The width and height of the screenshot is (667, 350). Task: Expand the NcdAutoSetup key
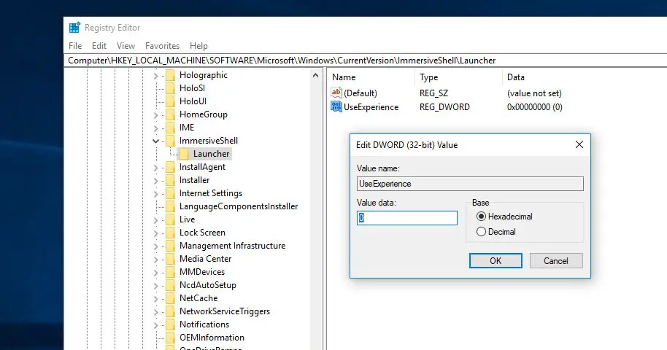[155, 287]
